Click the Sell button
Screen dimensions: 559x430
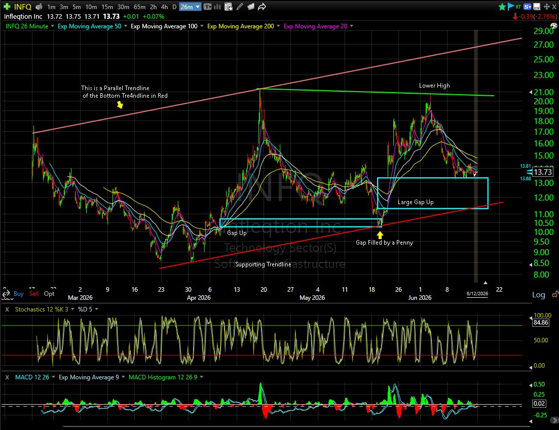[x=34, y=294]
